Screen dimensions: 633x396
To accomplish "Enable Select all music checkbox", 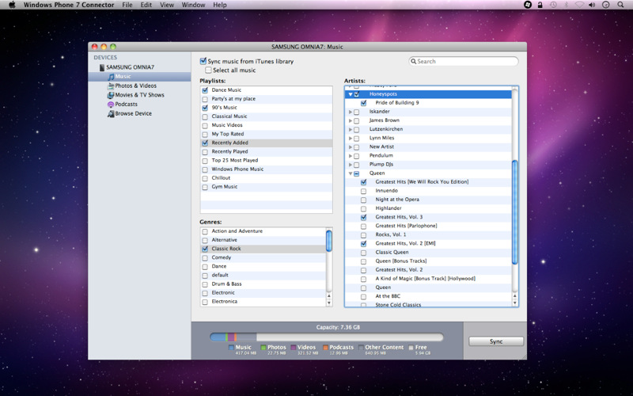I will pyautogui.click(x=209, y=70).
